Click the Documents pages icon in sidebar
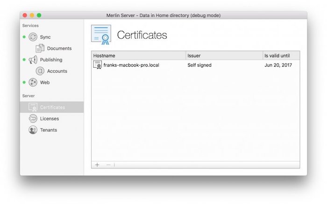 tap(40, 48)
